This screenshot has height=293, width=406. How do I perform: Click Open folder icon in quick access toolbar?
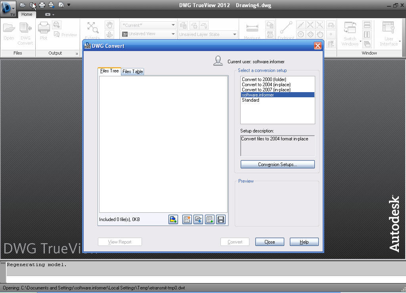[x=23, y=5]
